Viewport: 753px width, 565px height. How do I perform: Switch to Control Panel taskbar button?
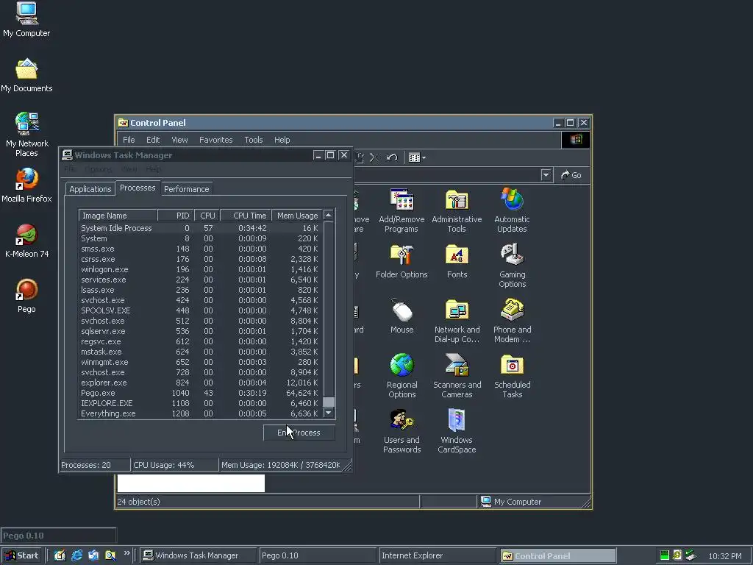point(557,555)
